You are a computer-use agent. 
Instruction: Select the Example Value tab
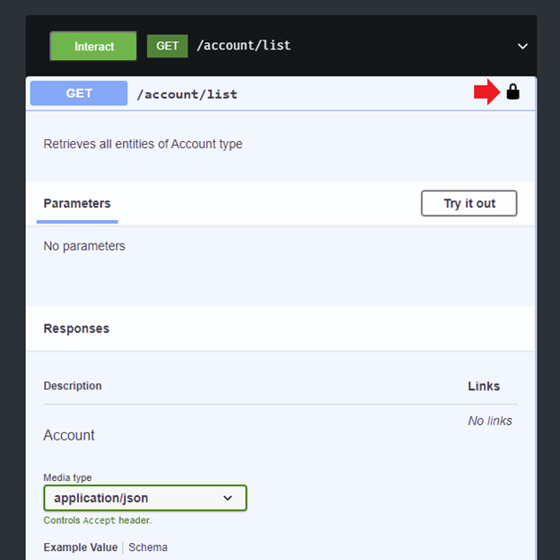pyautogui.click(x=81, y=547)
